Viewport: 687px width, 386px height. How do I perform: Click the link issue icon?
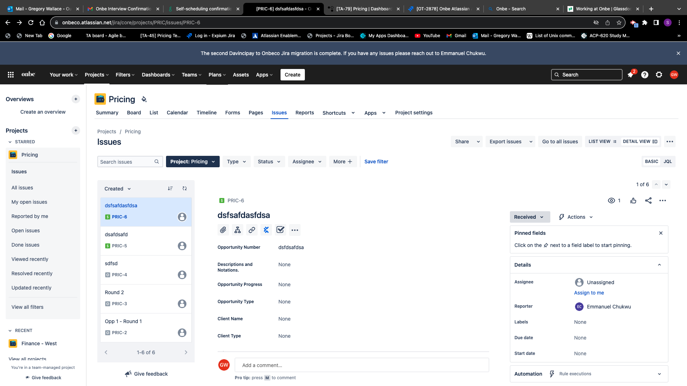(x=252, y=230)
